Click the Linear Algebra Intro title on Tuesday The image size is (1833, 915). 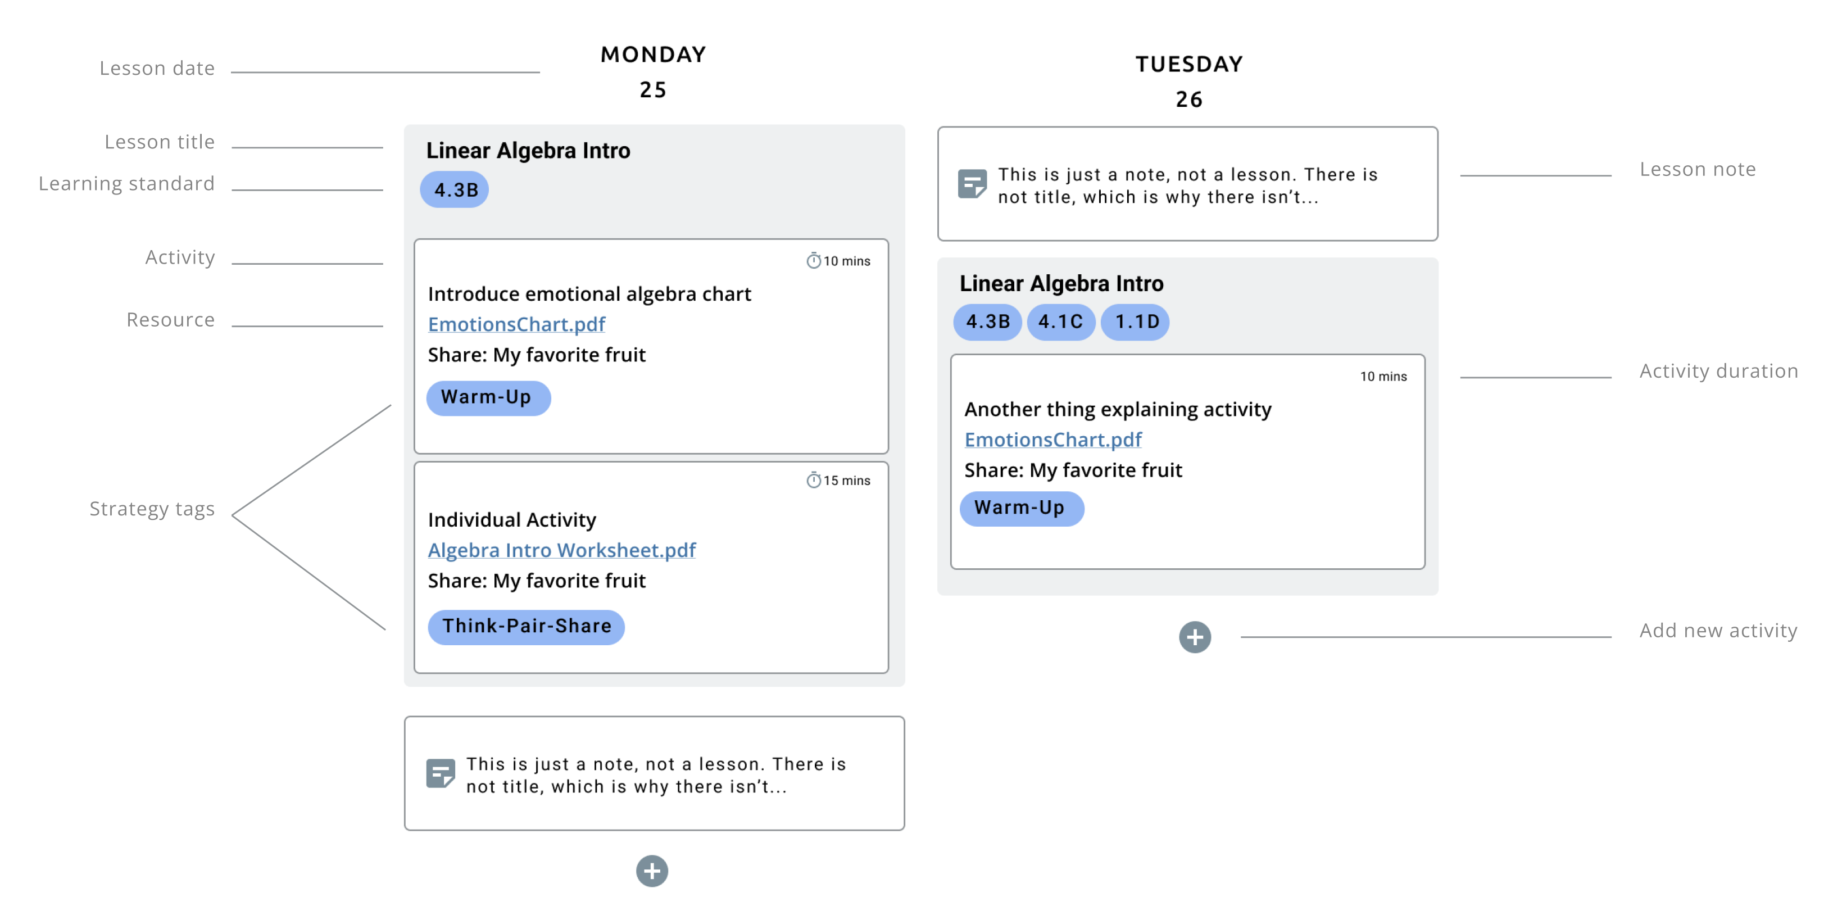1061,283
